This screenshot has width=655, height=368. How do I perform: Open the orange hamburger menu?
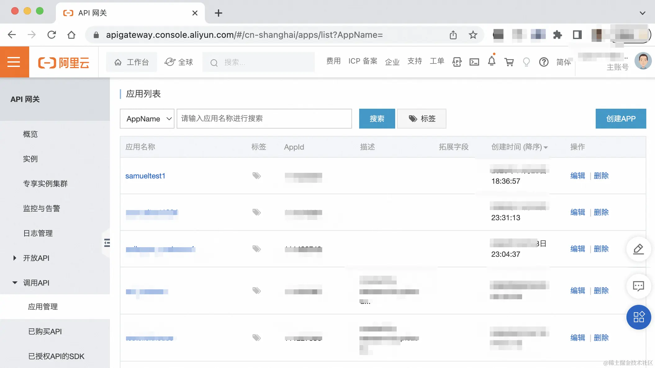[14, 62]
